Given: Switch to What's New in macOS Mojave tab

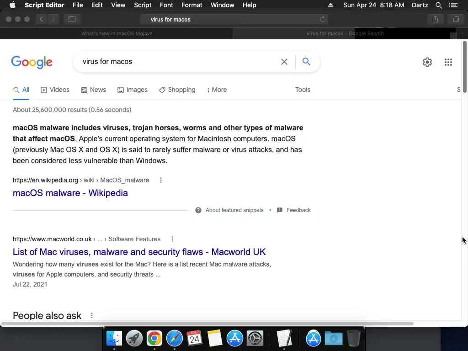Looking at the screenshot, I should click(x=117, y=33).
